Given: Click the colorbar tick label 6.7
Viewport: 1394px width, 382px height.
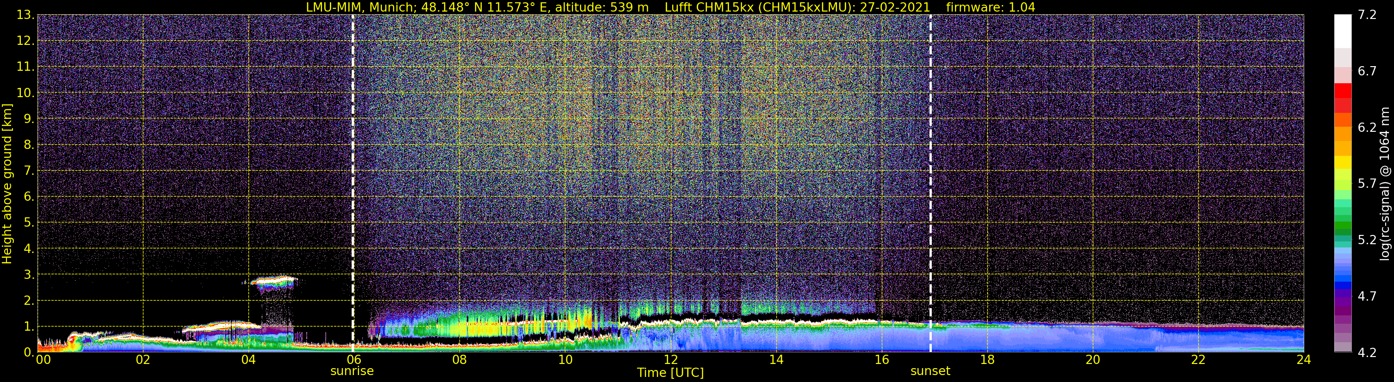Looking at the screenshot, I should tap(1367, 71).
